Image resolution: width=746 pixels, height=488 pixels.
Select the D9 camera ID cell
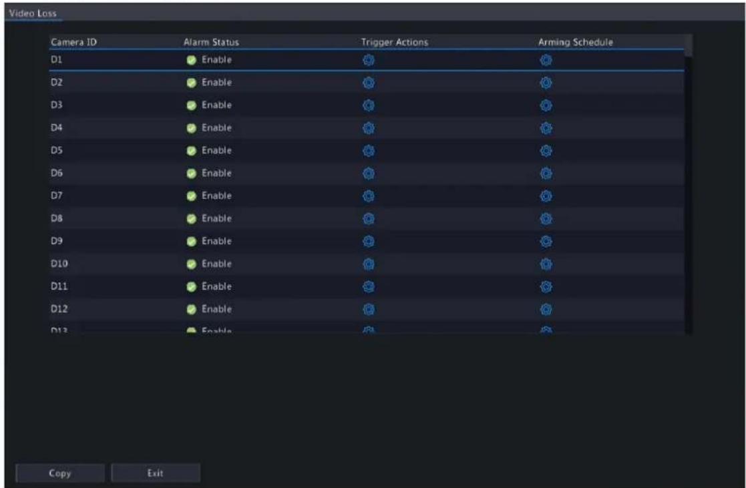56,241
